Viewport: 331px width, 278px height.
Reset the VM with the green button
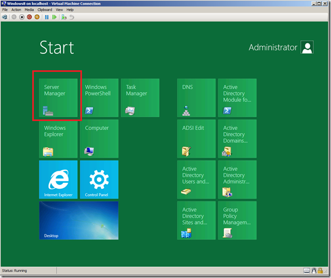coord(54,17)
